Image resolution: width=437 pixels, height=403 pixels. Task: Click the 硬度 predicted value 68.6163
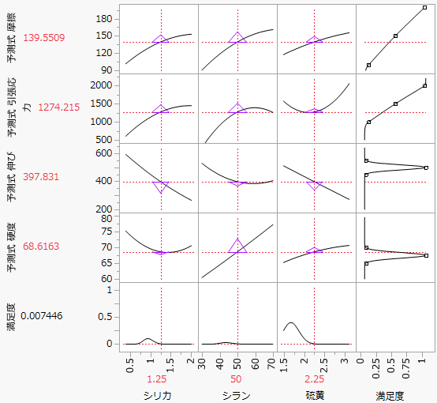click(x=41, y=247)
